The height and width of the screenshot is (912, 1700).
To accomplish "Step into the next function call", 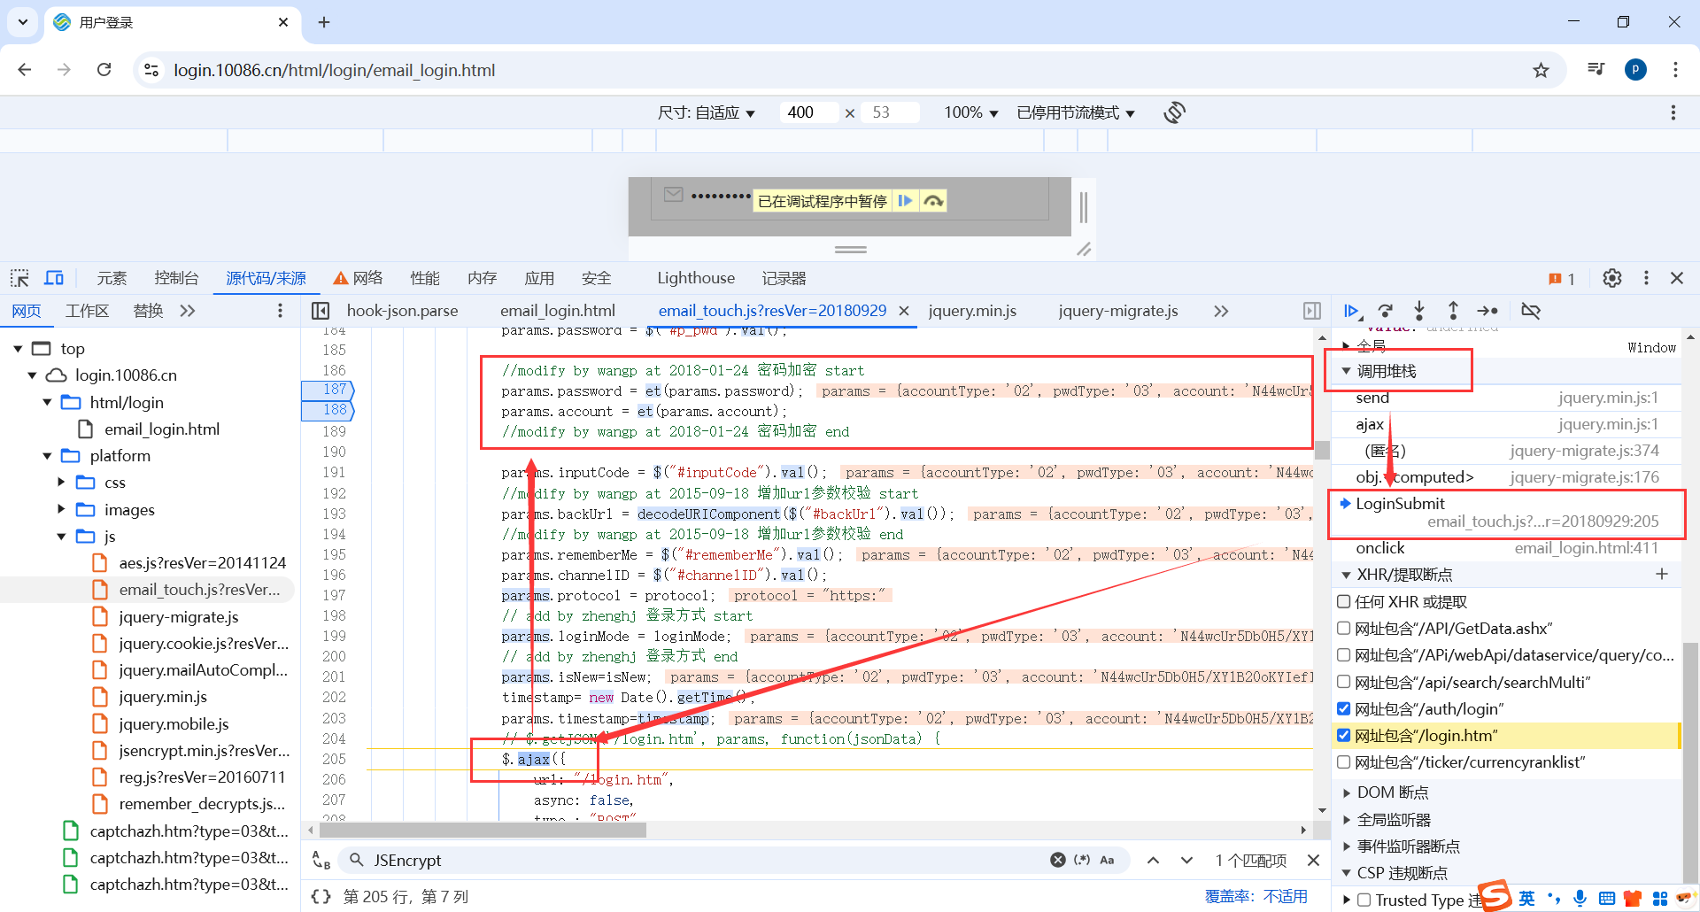I will pos(1419,311).
